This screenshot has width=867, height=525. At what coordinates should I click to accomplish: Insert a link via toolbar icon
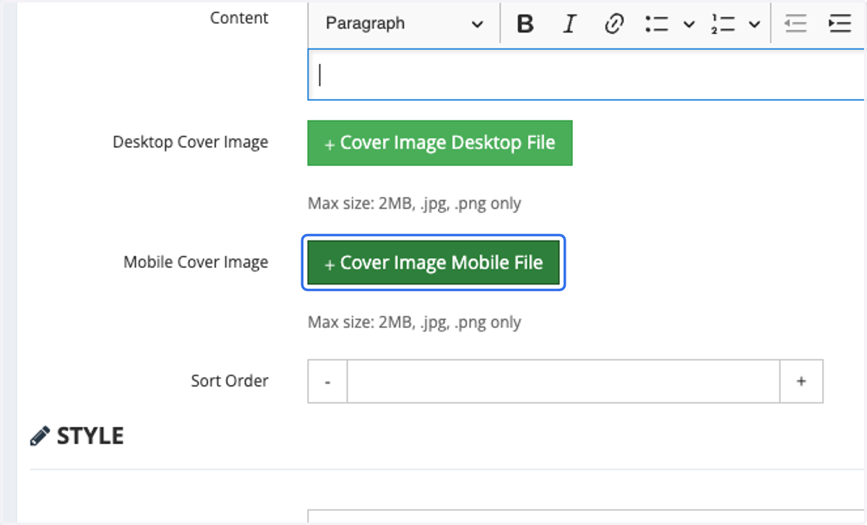coord(613,24)
